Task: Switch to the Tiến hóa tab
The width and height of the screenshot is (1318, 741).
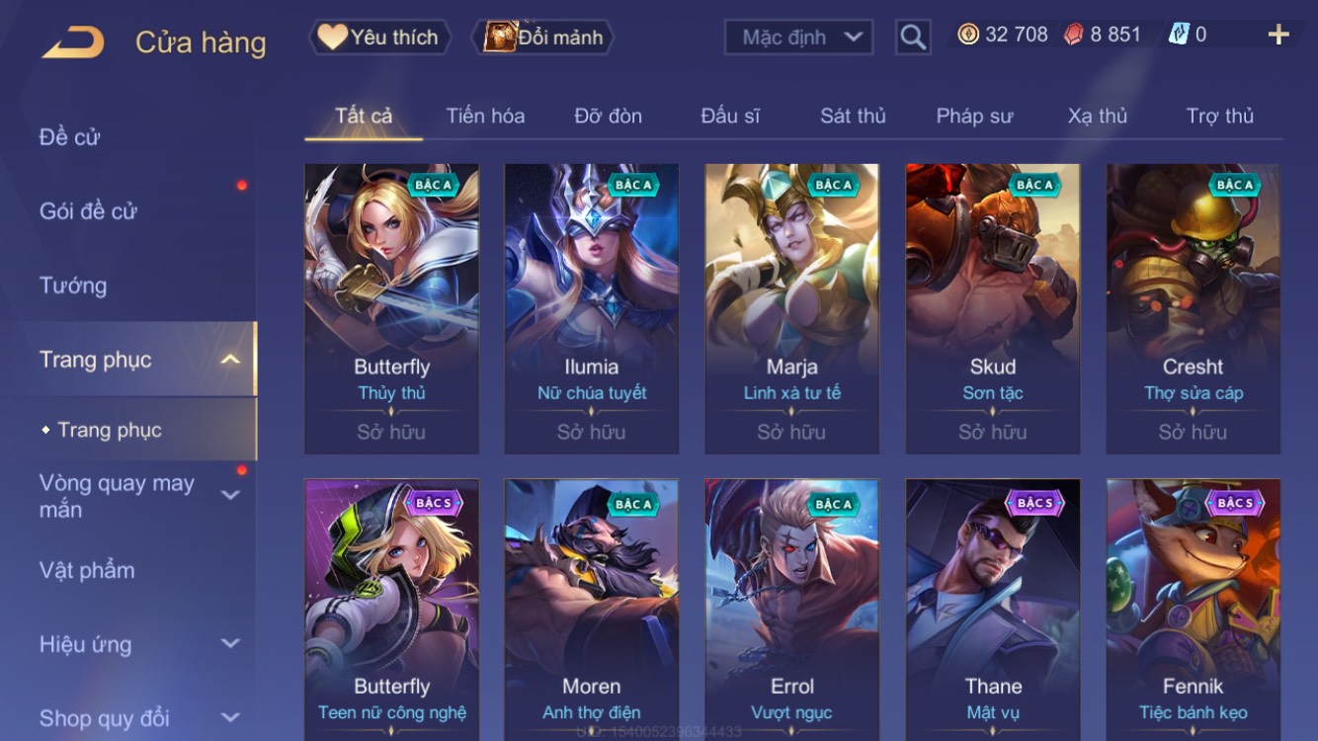Action: (x=485, y=116)
